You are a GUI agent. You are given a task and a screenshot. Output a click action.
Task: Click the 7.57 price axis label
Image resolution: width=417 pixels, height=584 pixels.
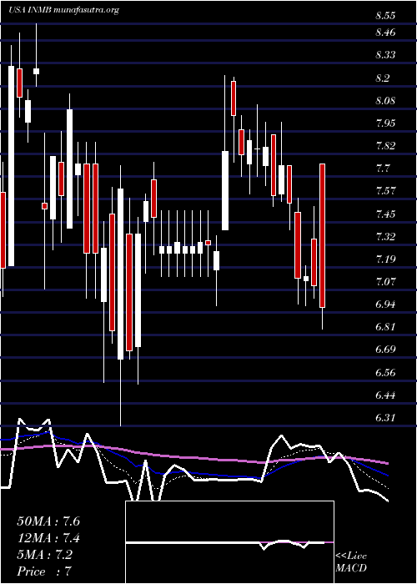385,191
